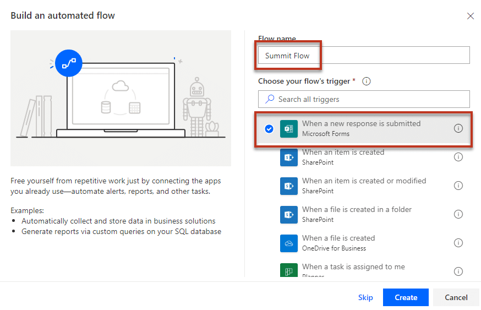Click the Planner icon for task assigned
The image size is (481, 310).
pos(289,270)
